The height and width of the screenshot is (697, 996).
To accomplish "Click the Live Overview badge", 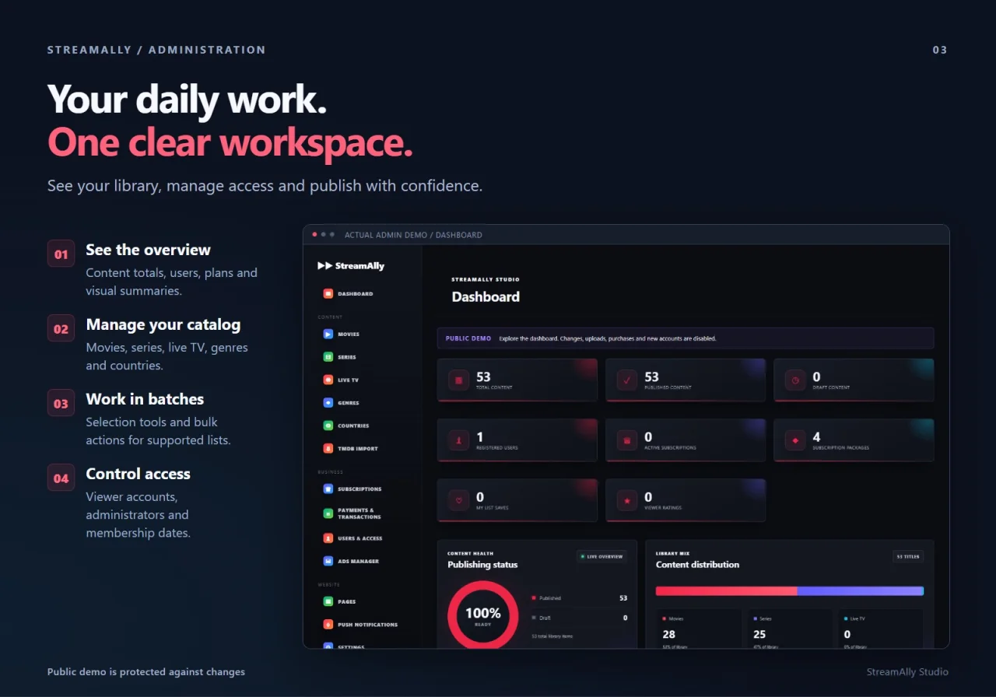I will click(x=601, y=557).
